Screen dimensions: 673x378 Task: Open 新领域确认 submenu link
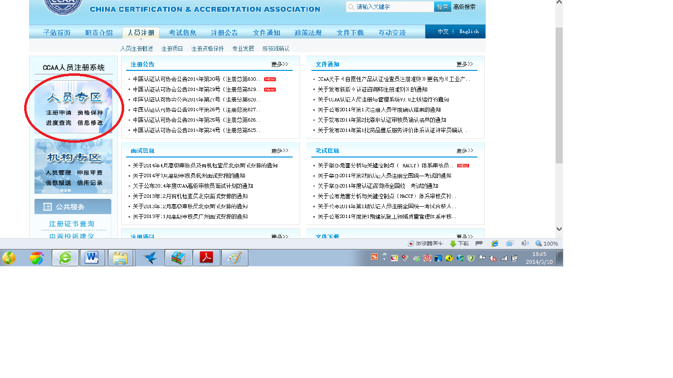(276, 49)
